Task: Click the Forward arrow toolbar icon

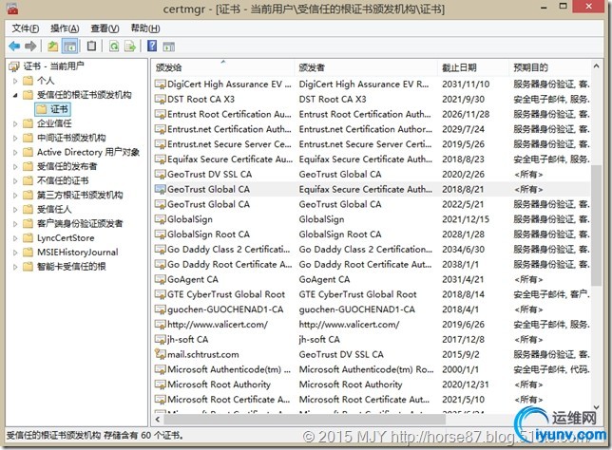Action: pyautogui.click(x=30, y=47)
